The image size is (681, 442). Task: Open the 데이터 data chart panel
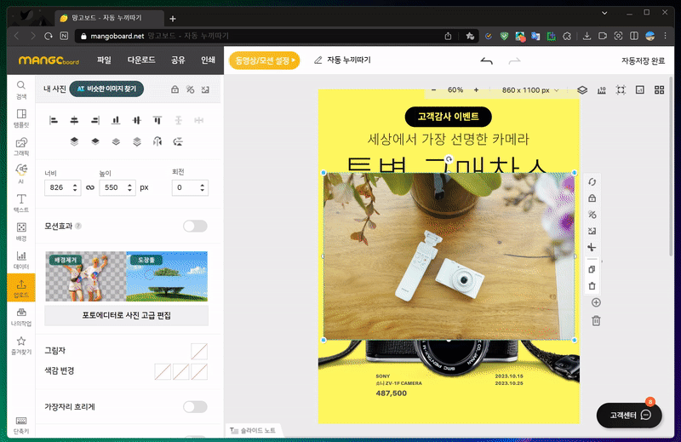20,260
